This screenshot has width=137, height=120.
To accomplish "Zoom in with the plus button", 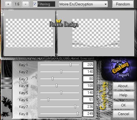I will (8, 4).
